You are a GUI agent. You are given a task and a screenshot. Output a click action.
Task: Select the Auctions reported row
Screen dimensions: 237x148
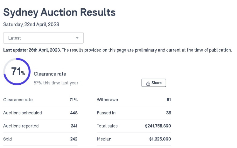point(40,126)
